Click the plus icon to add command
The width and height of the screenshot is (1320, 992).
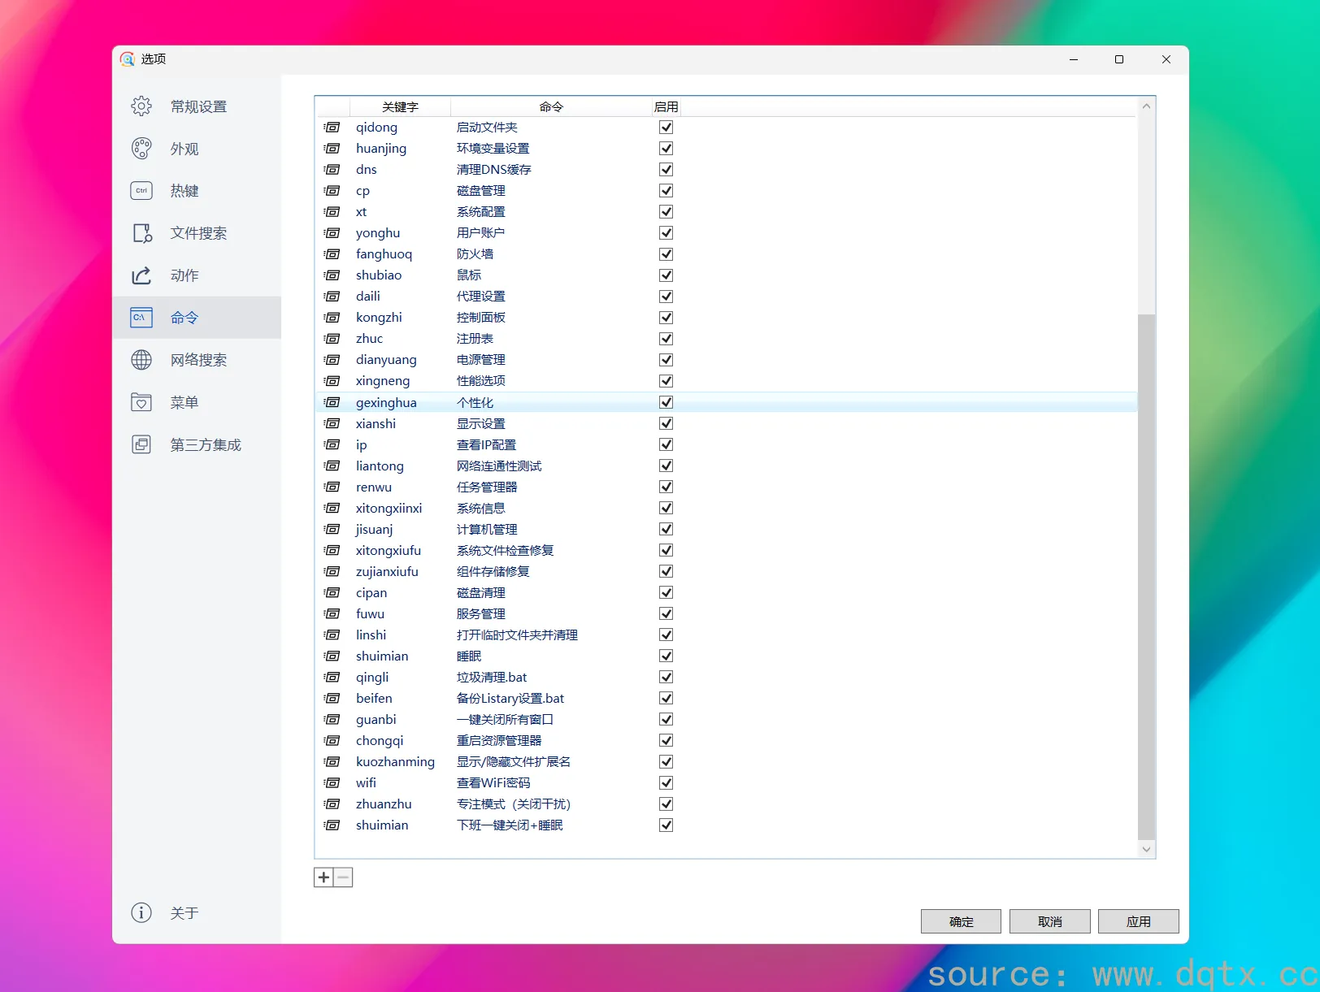[323, 877]
